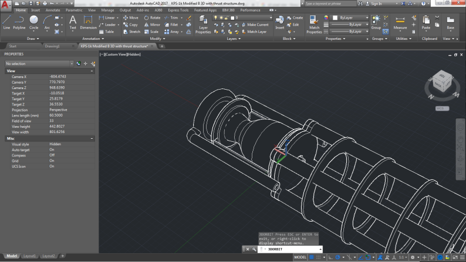Select the Circle tool
This screenshot has width=466, height=262.
coord(33,23)
